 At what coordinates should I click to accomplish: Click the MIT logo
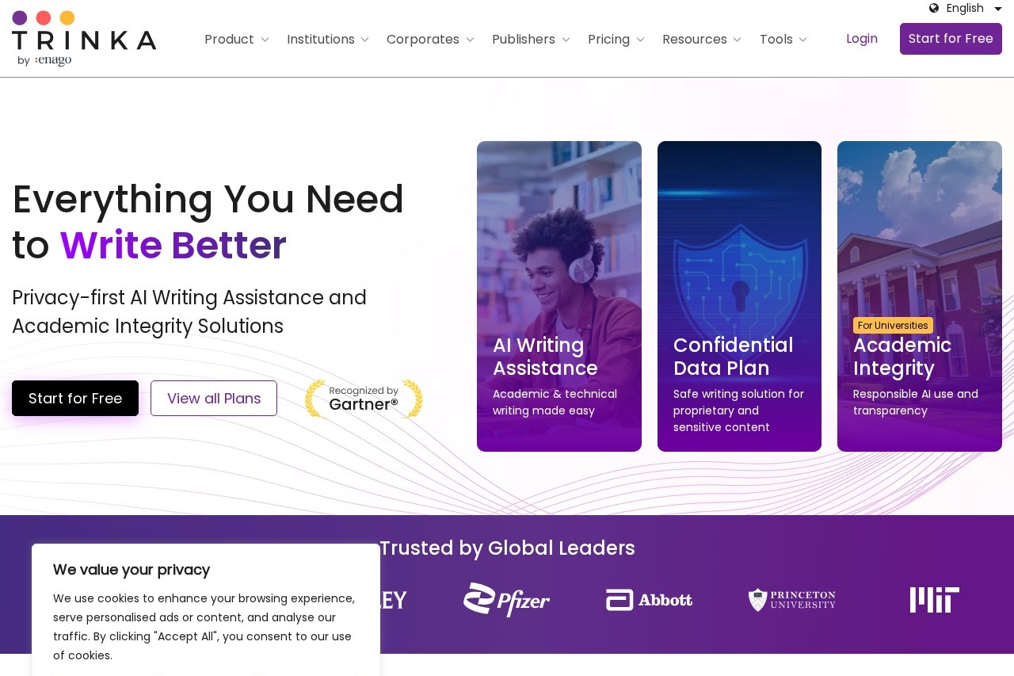[x=935, y=600]
